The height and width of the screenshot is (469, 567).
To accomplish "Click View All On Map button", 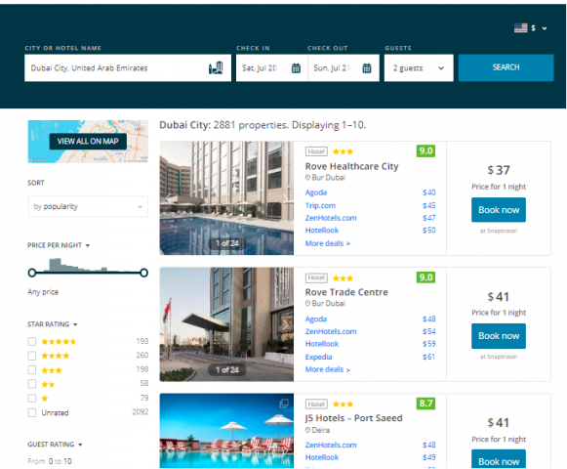I will click(88, 142).
